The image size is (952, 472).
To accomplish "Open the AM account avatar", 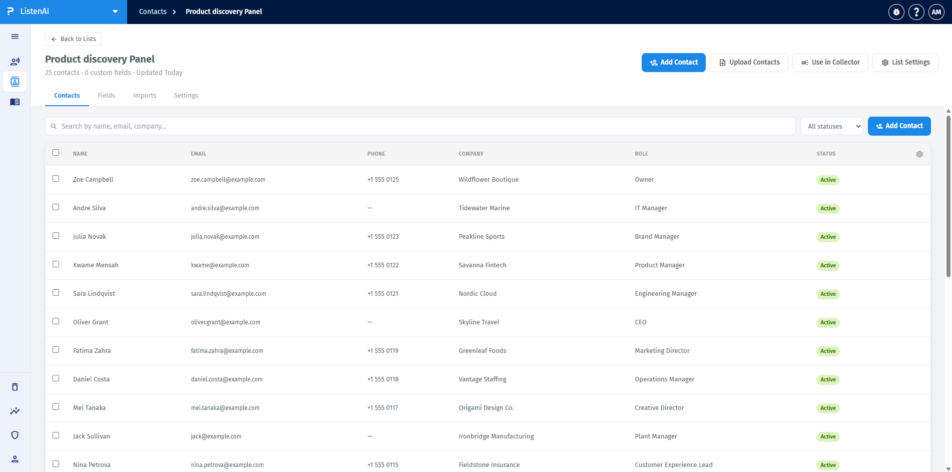I will click(x=936, y=12).
